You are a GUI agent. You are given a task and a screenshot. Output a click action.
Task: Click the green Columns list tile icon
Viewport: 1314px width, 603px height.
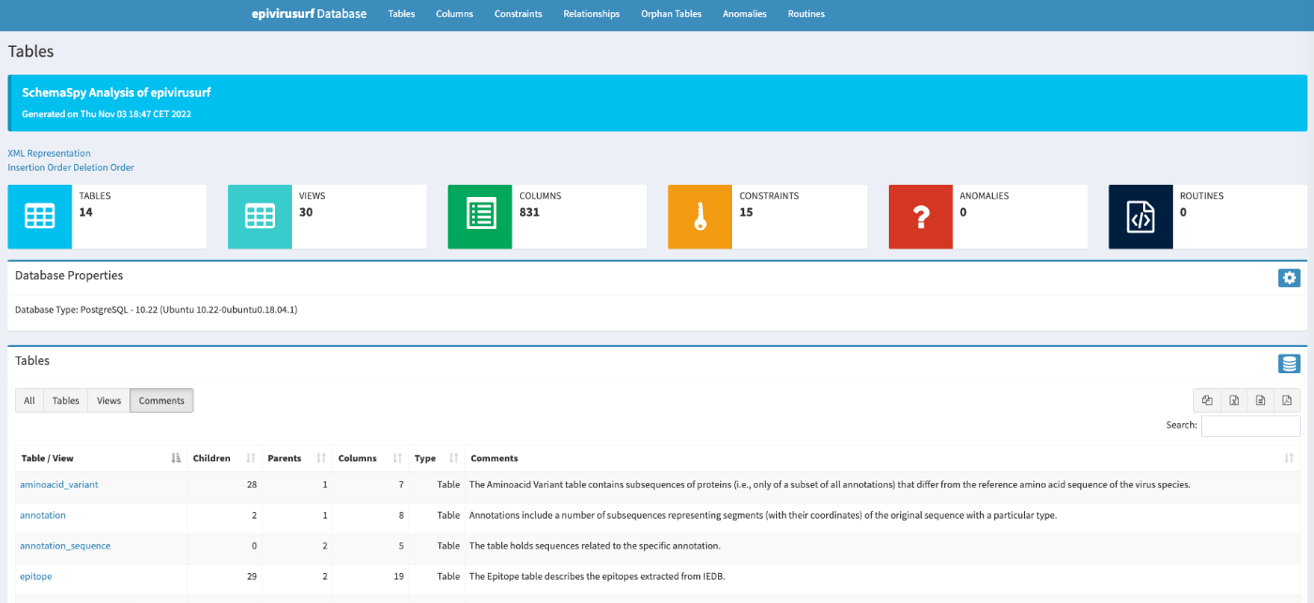pyautogui.click(x=480, y=217)
